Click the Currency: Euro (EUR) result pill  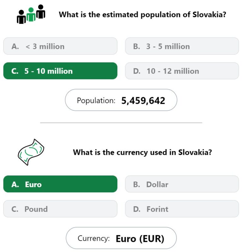[x=121, y=238]
